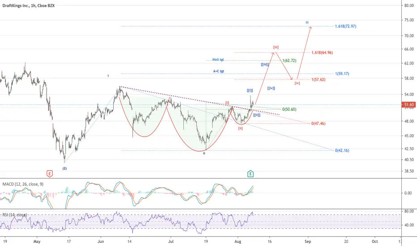
Task: Click the Jun date on time axis
Action: [x=101, y=242]
